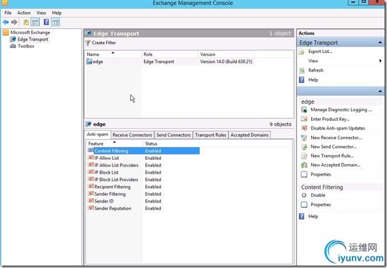Select the IP Block List row
387x268 pixels.
143,172
